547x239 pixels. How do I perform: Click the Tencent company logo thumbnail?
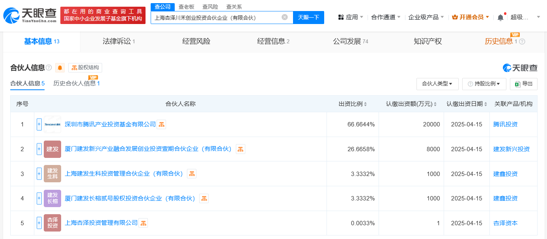pos(52,124)
